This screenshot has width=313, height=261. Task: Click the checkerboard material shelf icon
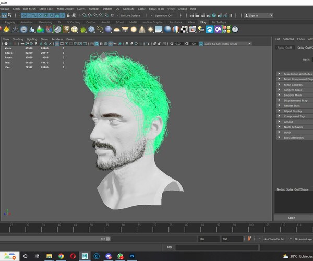pyautogui.click(x=184, y=29)
